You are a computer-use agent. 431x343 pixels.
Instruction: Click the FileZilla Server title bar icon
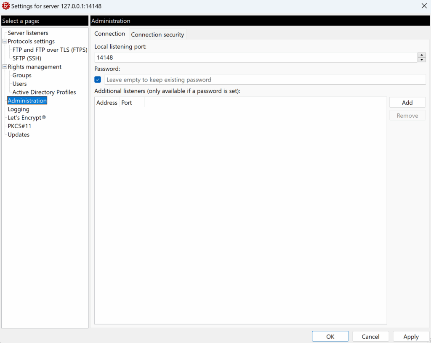click(x=6, y=6)
